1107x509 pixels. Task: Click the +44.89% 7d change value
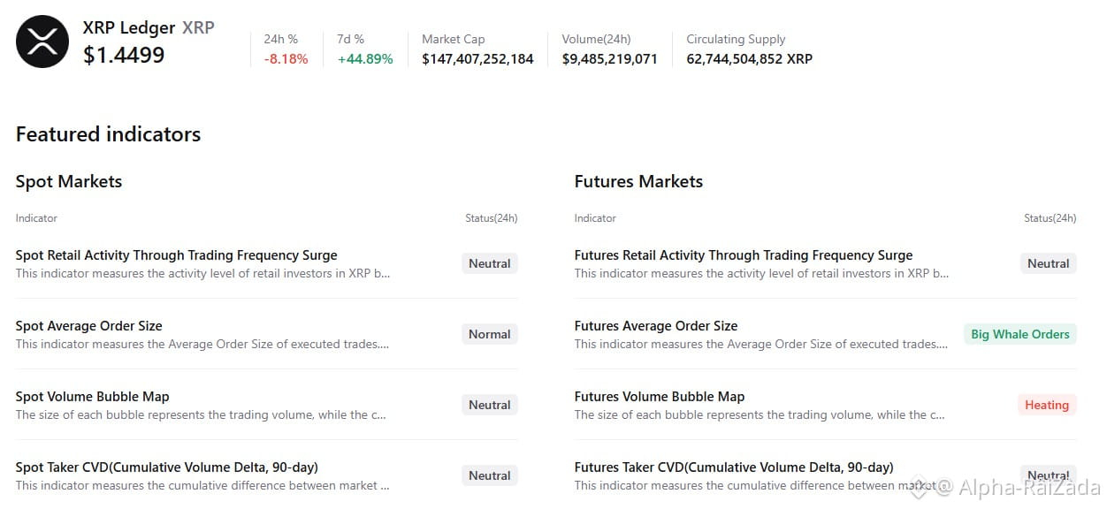[365, 59]
